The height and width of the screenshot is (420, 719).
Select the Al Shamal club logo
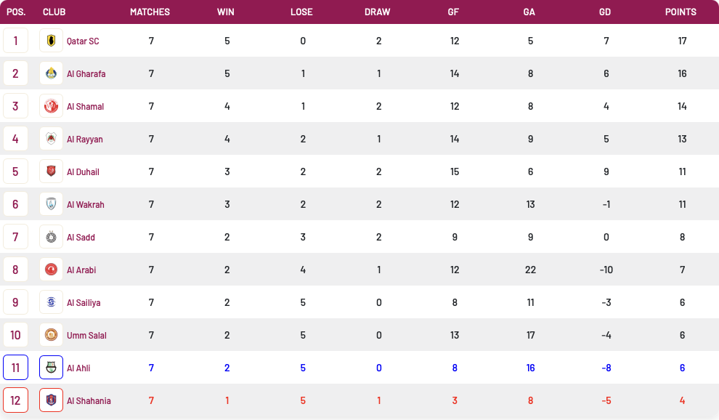[51, 106]
